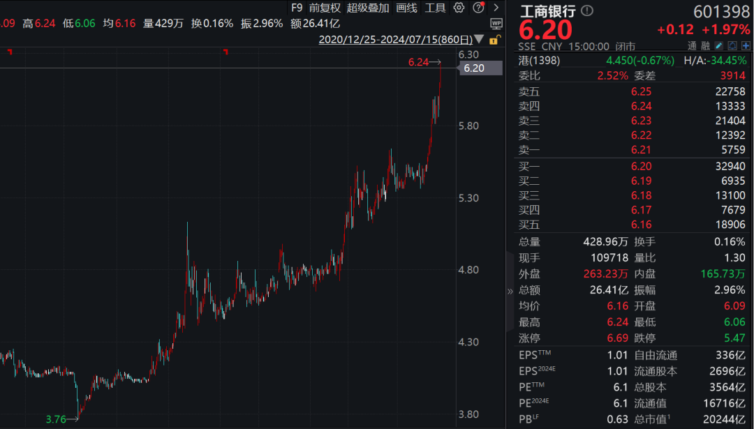Click the 委比 value 2.52%

click(613, 75)
